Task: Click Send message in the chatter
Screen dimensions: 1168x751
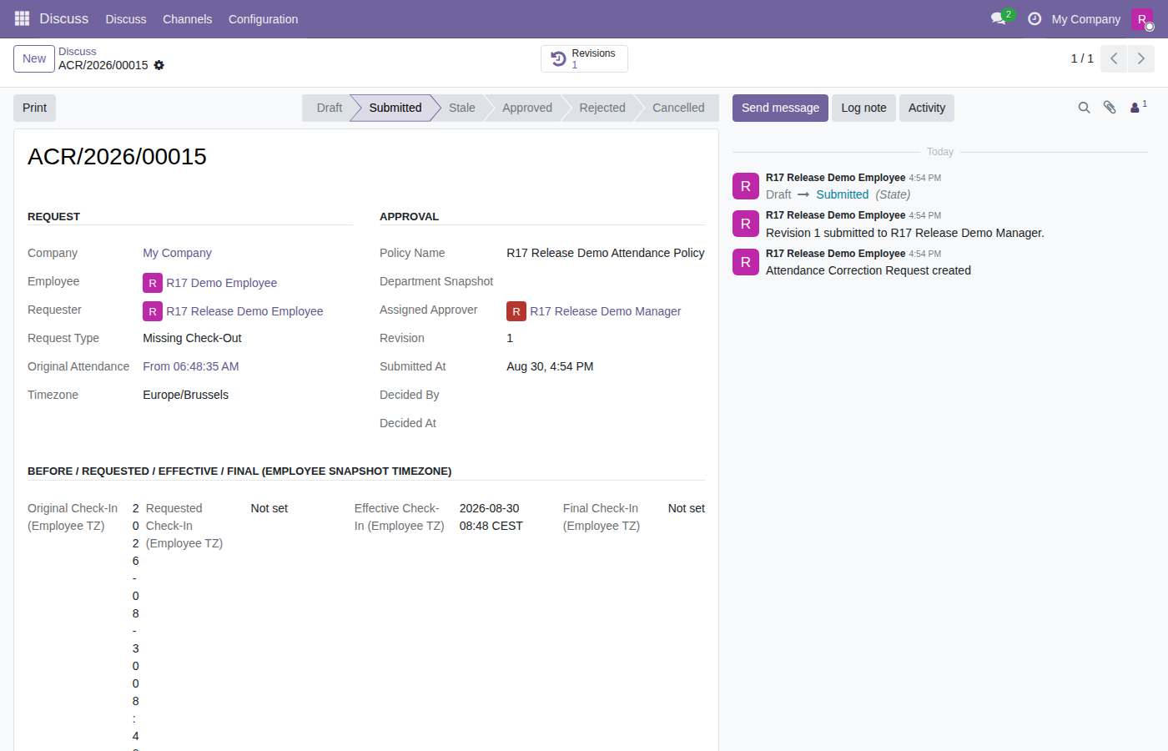Action: 780,108
